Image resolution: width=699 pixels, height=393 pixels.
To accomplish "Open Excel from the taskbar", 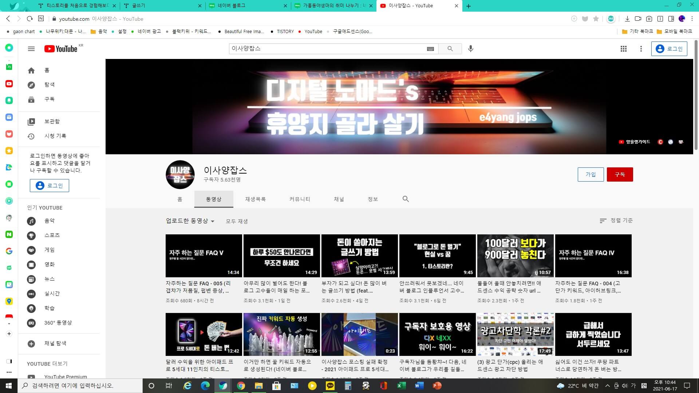I will tap(401, 386).
